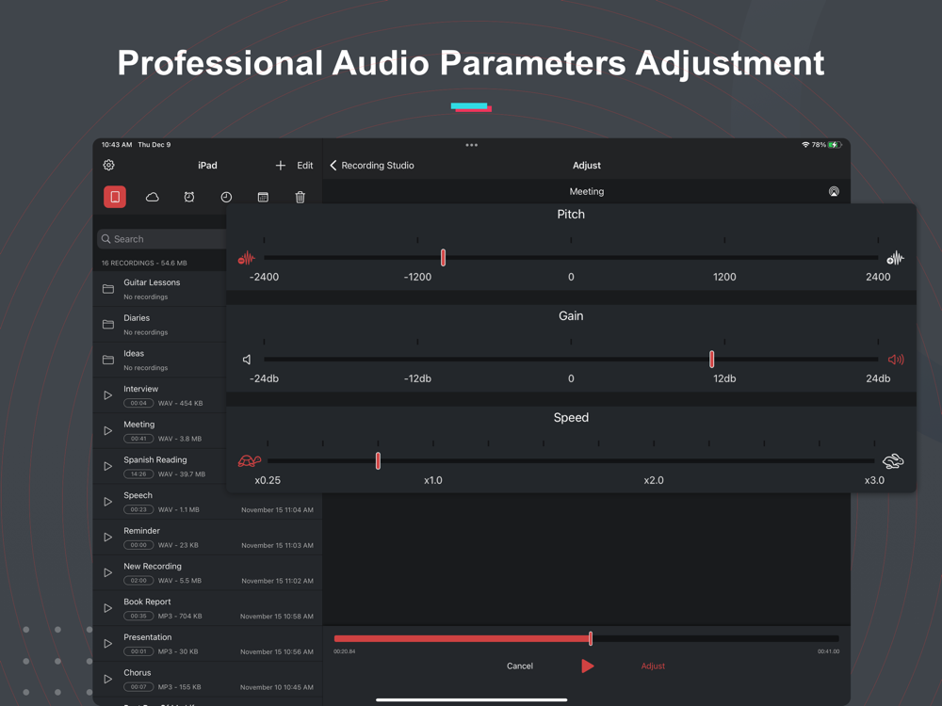Click the three dots multitasking indicator
Image resolution: width=942 pixels, height=706 pixels.
pos(472,145)
